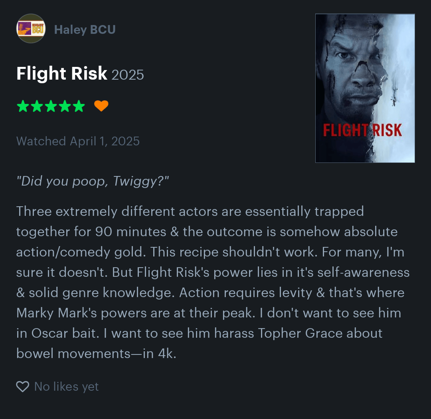Click the first green rating star

tap(23, 106)
